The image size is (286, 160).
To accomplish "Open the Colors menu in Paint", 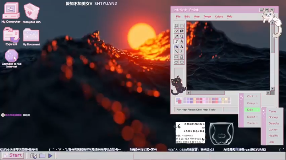I will (219, 16).
